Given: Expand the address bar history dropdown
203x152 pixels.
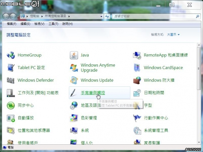Looking at the screenshot, I should [x=101, y=16].
